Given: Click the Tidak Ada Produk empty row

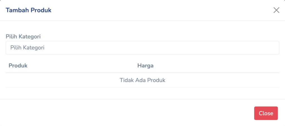Looking at the screenshot, I should click(142, 80).
